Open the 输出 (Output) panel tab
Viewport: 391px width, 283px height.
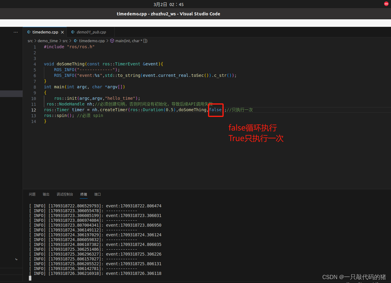pyautogui.click(x=46, y=194)
